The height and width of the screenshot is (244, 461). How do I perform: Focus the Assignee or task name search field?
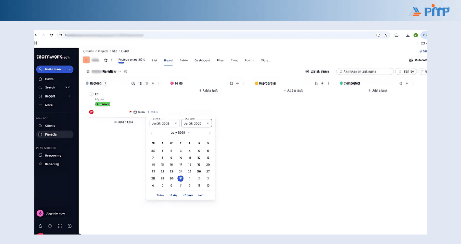[365, 72]
